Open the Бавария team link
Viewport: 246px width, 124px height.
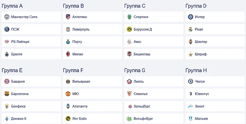coord(31,81)
